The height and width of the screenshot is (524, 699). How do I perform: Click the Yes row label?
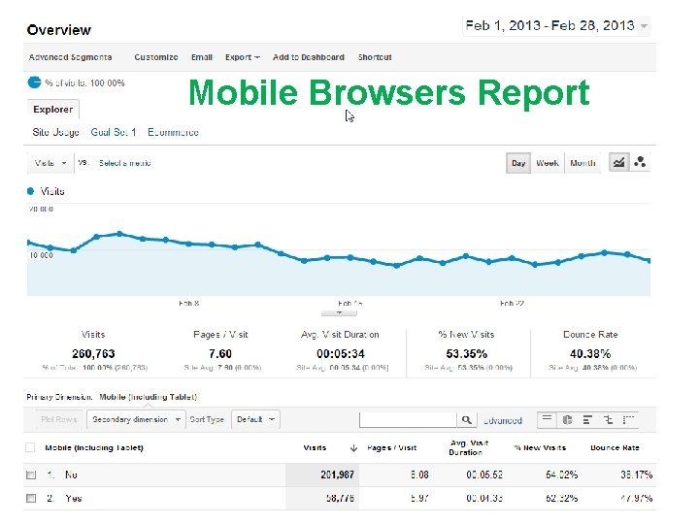tap(74, 498)
